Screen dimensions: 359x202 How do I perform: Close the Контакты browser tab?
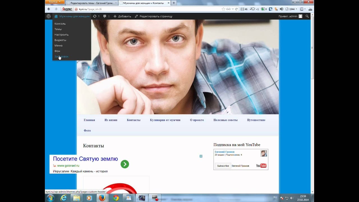168,3
